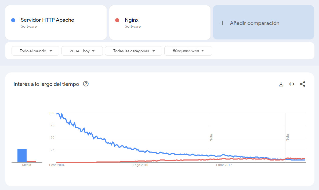
Task: Open the help tooltip question mark icon
Action: tap(86, 84)
